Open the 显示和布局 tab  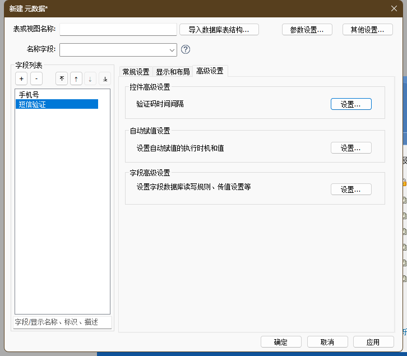[x=172, y=71]
